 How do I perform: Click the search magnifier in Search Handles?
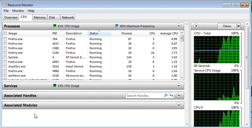[x=166, y=95]
